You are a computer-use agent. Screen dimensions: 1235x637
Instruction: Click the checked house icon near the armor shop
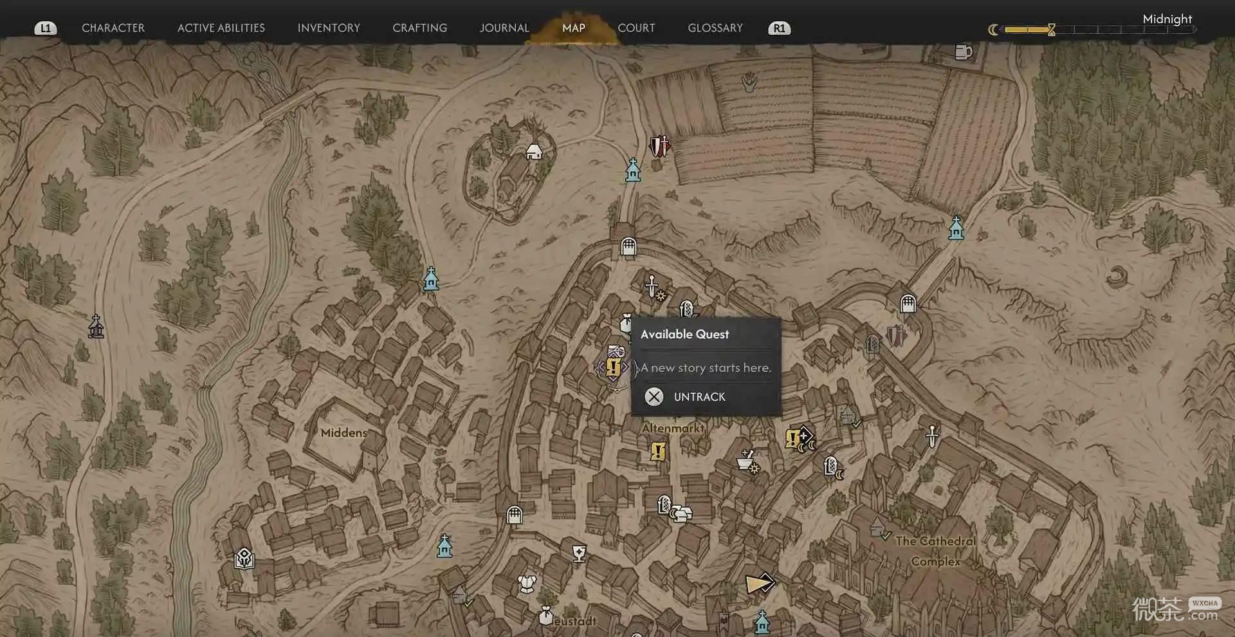tap(462, 596)
